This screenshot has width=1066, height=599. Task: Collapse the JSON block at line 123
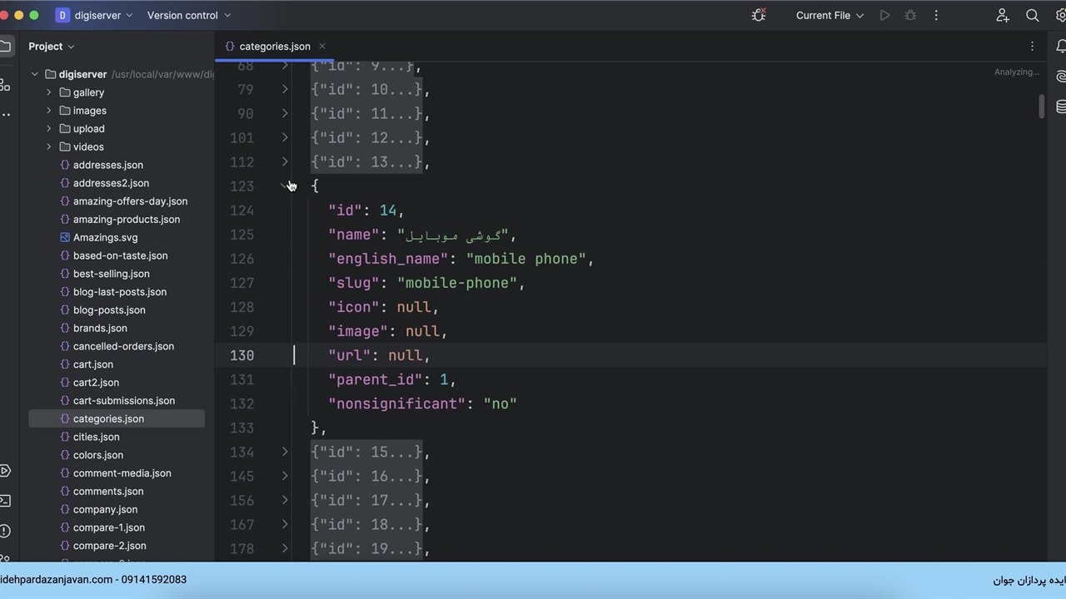pyautogui.click(x=285, y=186)
